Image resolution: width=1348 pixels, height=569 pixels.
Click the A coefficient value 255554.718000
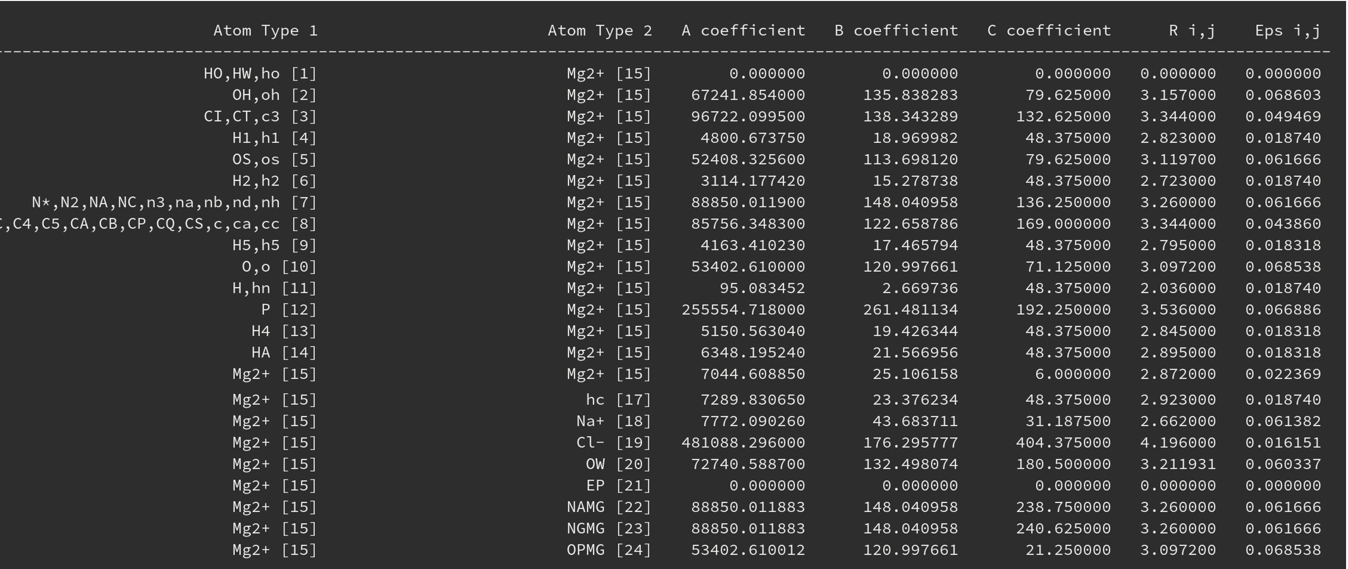click(743, 310)
